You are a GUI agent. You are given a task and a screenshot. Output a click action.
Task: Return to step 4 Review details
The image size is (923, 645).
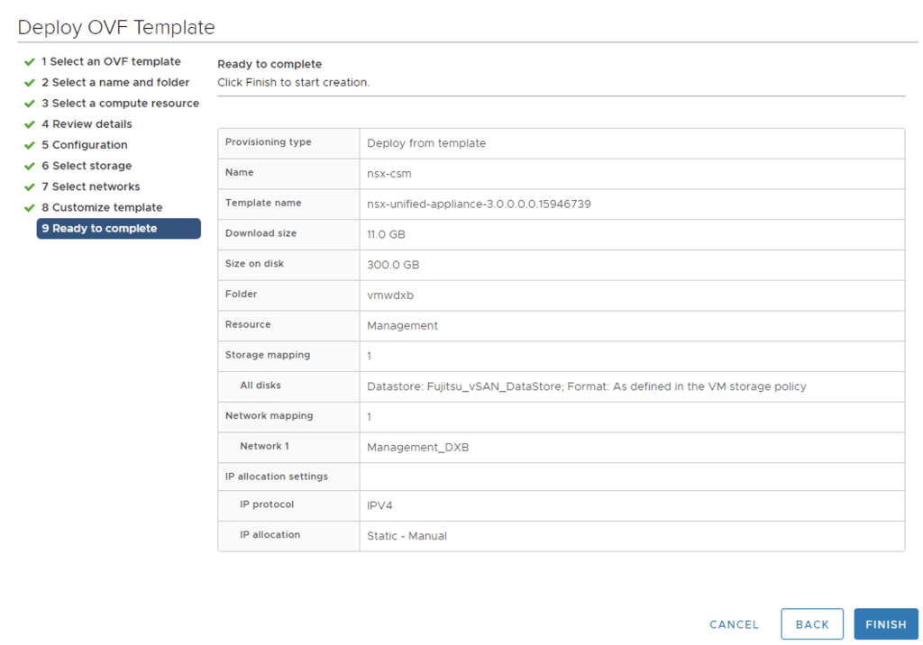(86, 124)
